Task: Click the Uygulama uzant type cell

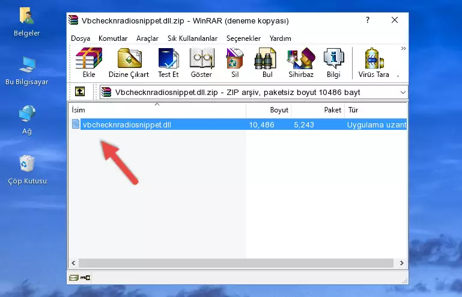Action: click(377, 125)
